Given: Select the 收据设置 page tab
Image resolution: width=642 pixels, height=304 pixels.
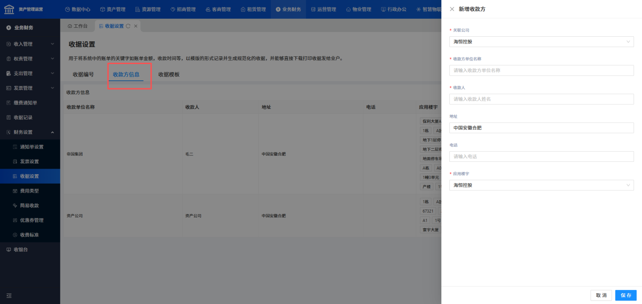Looking at the screenshot, I should pos(114,26).
